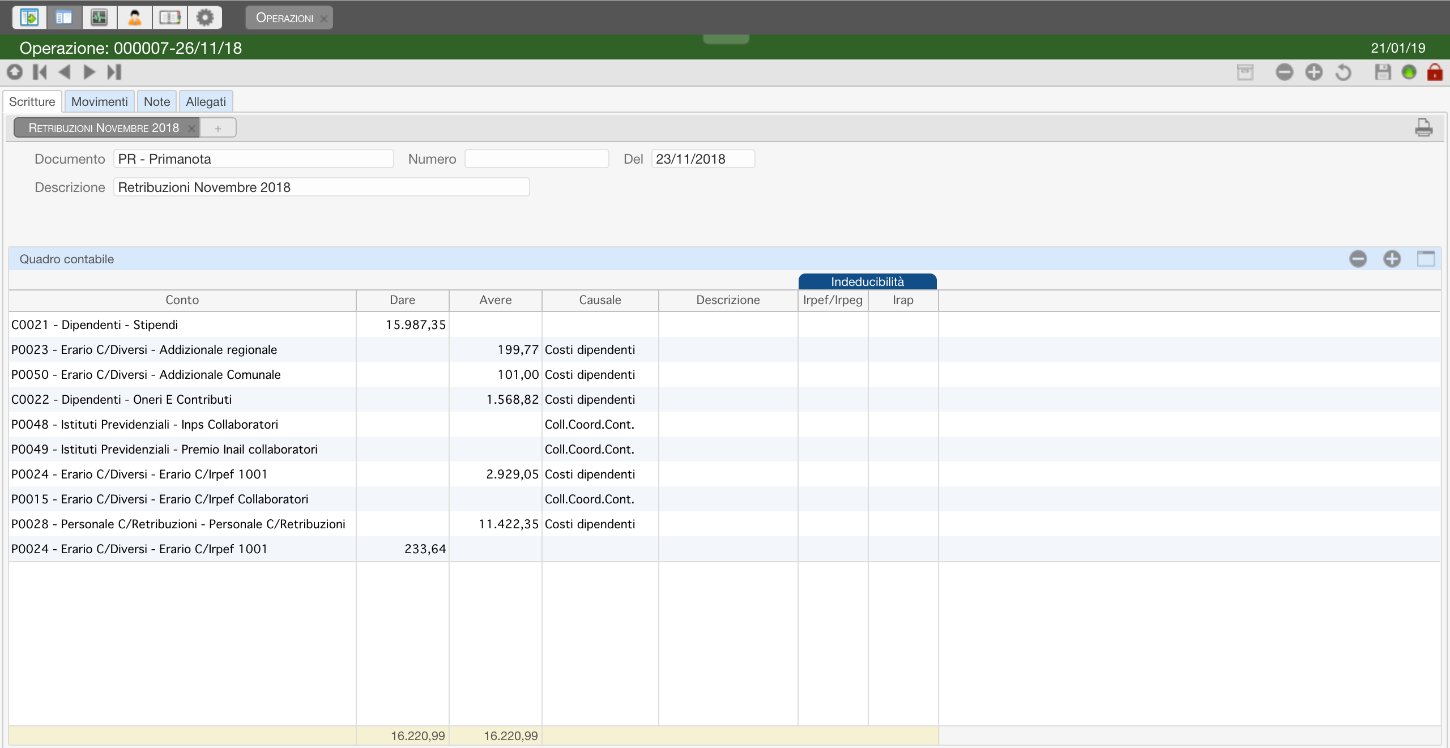
Task: Select row P0049 Premio Inail collaboratori
Action: 724,449
